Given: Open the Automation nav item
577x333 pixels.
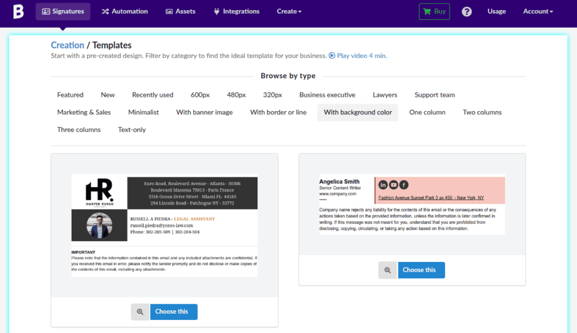Looking at the screenshot, I should (125, 11).
